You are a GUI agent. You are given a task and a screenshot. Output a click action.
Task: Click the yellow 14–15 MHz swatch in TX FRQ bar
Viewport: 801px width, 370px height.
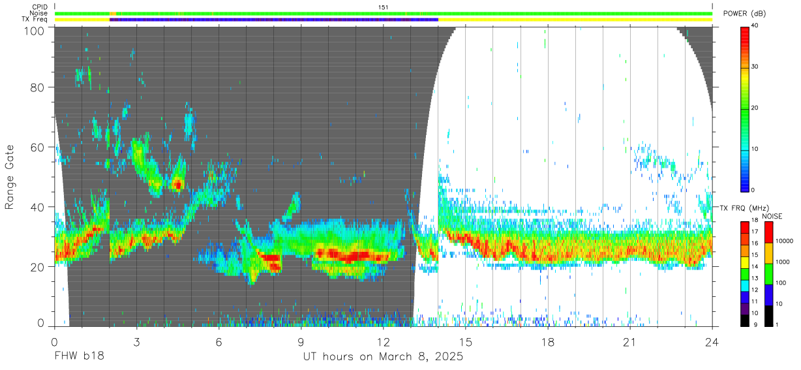pyautogui.click(x=745, y=261)
